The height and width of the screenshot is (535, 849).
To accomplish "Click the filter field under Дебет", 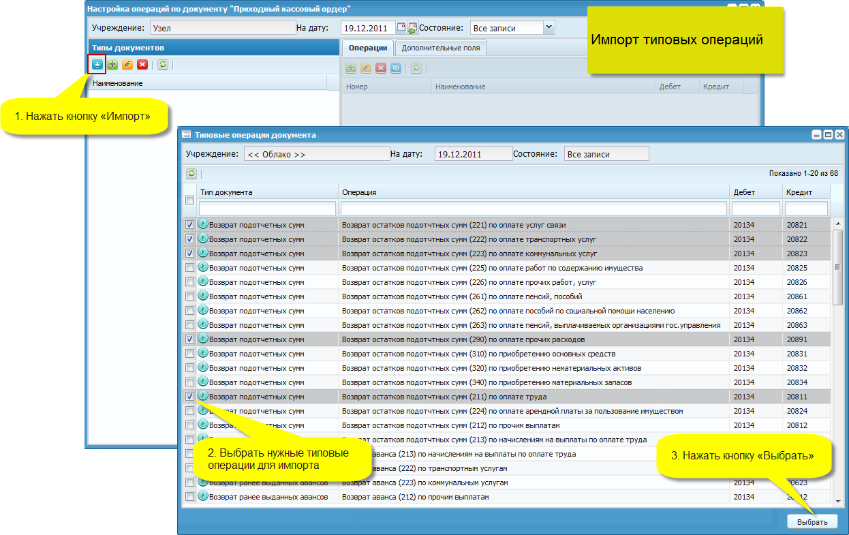I will 756,209.
